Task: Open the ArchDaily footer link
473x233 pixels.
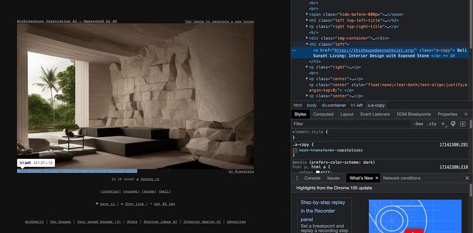Action: pos(35,222)
